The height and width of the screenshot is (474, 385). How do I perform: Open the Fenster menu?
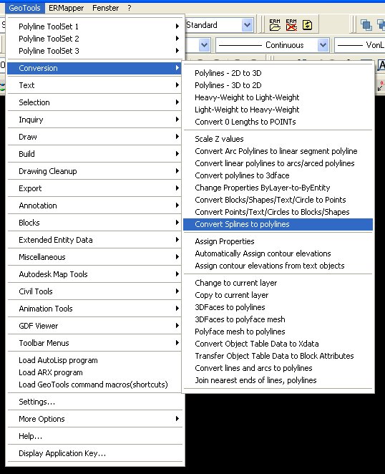click(105, 8)
